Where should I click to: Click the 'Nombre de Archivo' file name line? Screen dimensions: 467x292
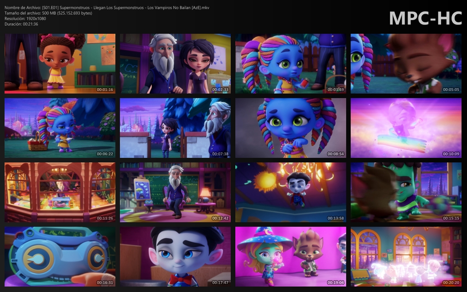tap(107, 8)
